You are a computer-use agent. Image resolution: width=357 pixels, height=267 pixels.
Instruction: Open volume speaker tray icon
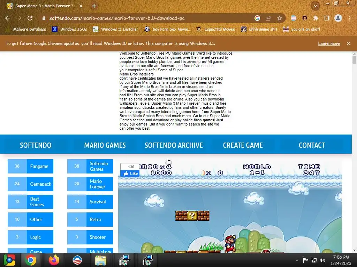click(322, 260)
